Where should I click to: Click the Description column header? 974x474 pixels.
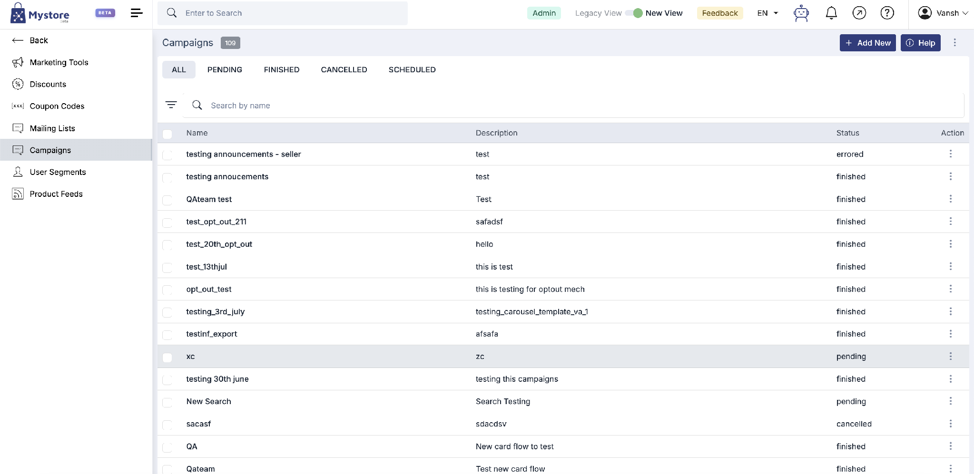coord(496,133)
